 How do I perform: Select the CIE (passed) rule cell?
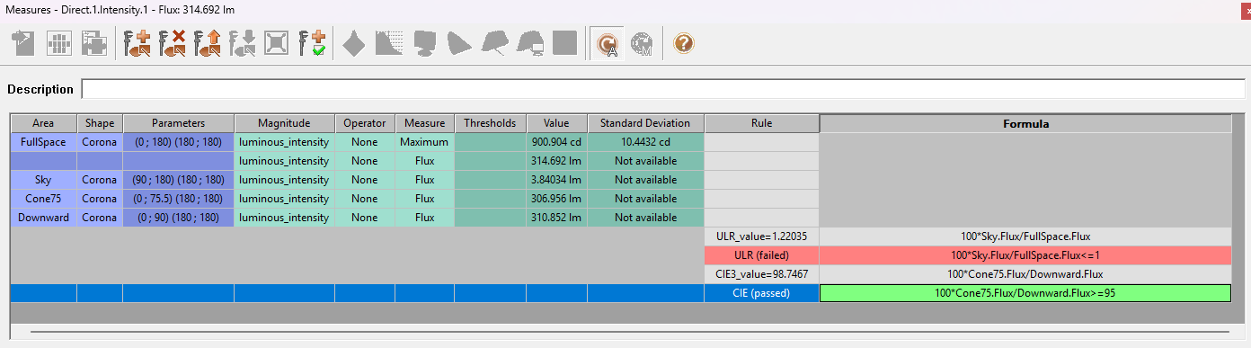762,293
